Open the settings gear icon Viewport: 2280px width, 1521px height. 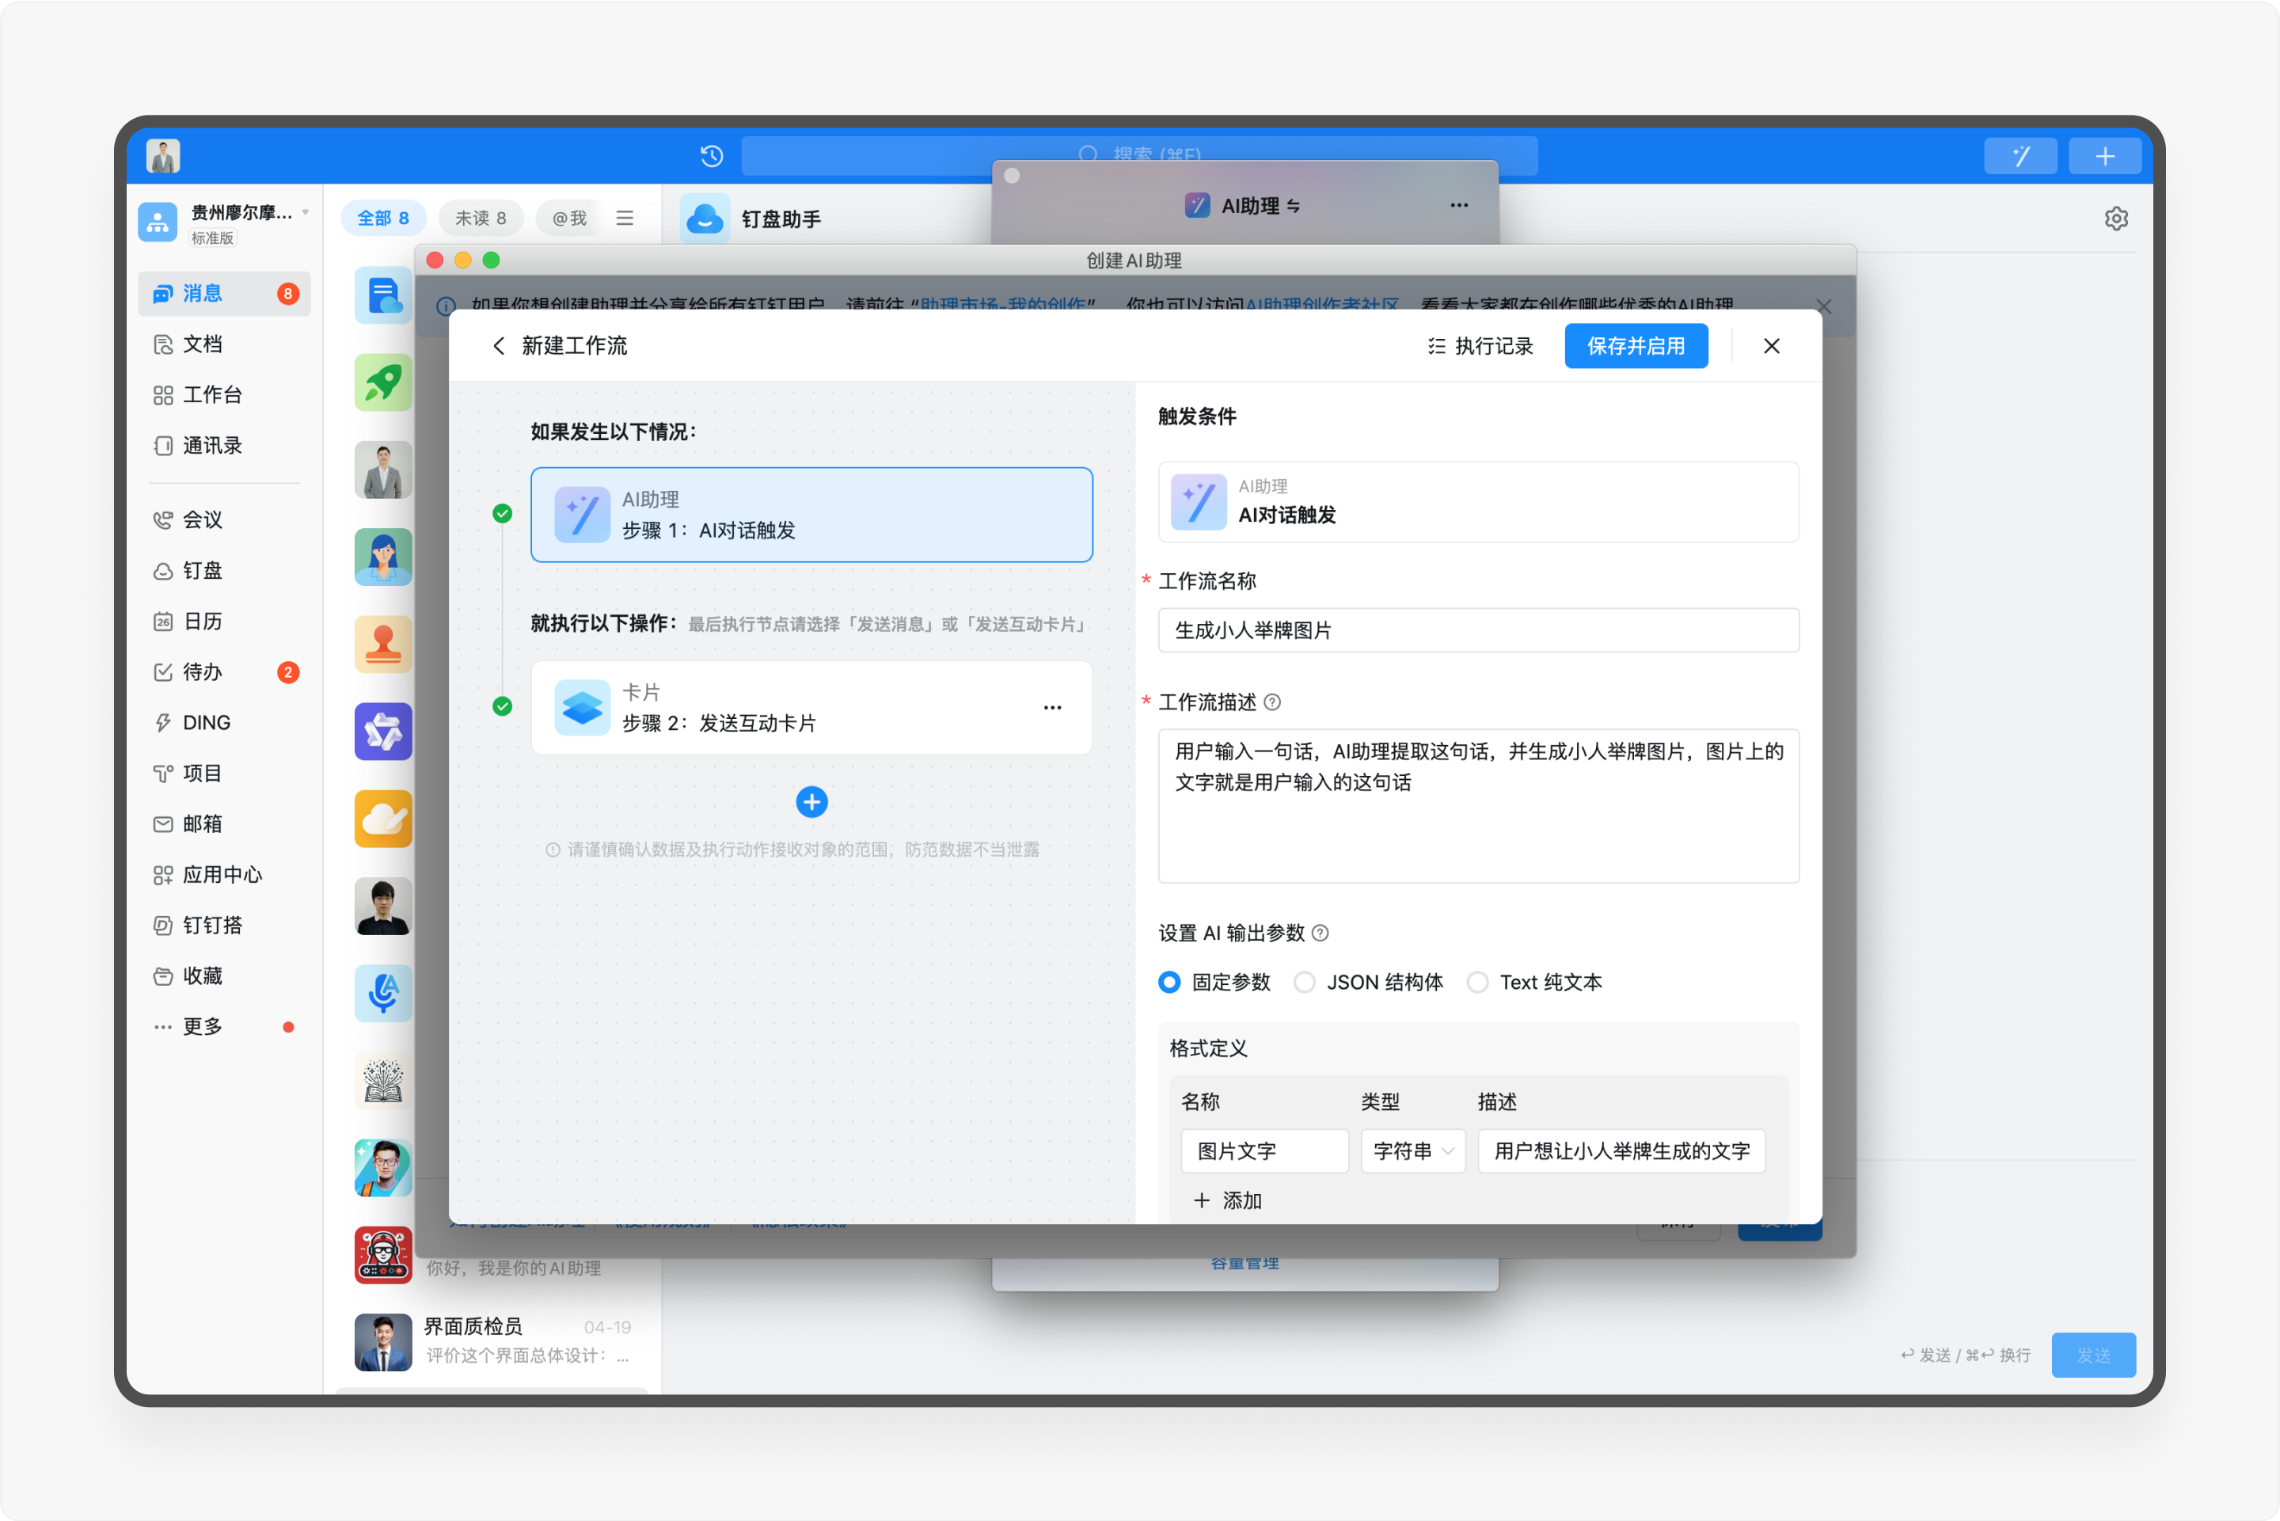coord(2116,219)
